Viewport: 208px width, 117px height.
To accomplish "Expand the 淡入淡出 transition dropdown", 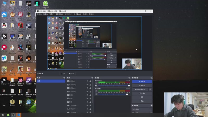I will pyautogui.click(x=142, y=109).
